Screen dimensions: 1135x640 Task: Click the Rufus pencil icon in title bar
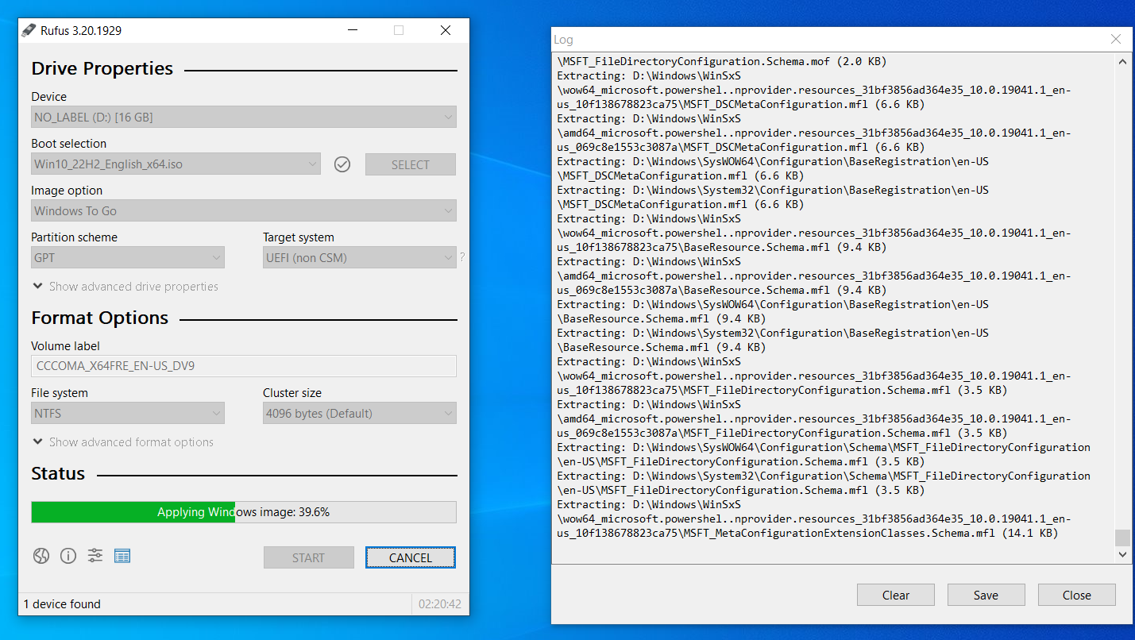point(27,29)
